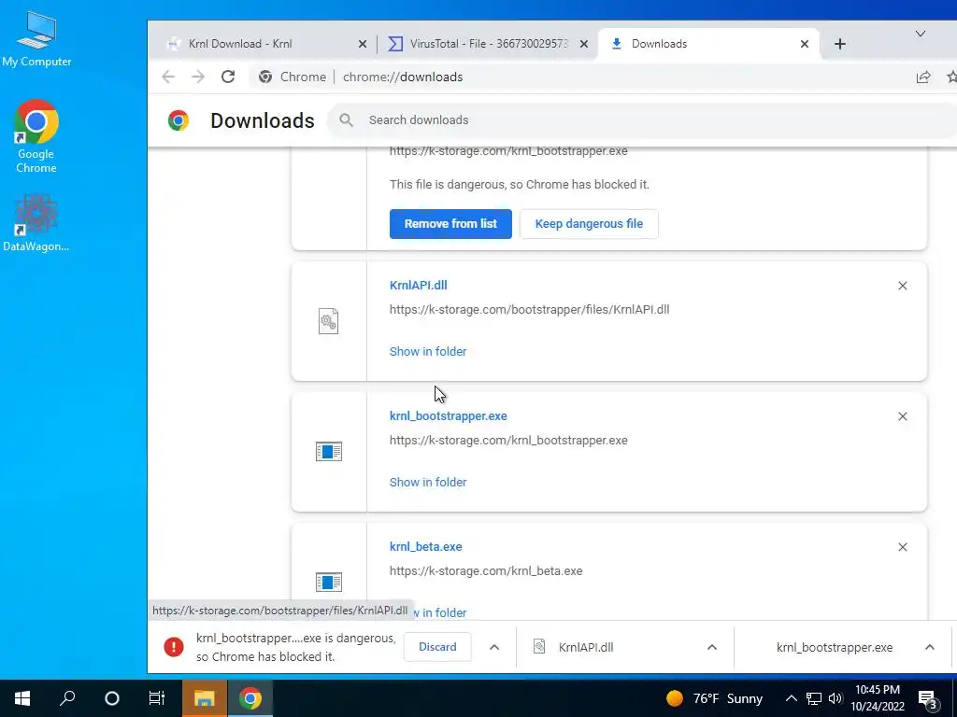Open the clock showing 10:45 PM

click(x=877, y=698)
